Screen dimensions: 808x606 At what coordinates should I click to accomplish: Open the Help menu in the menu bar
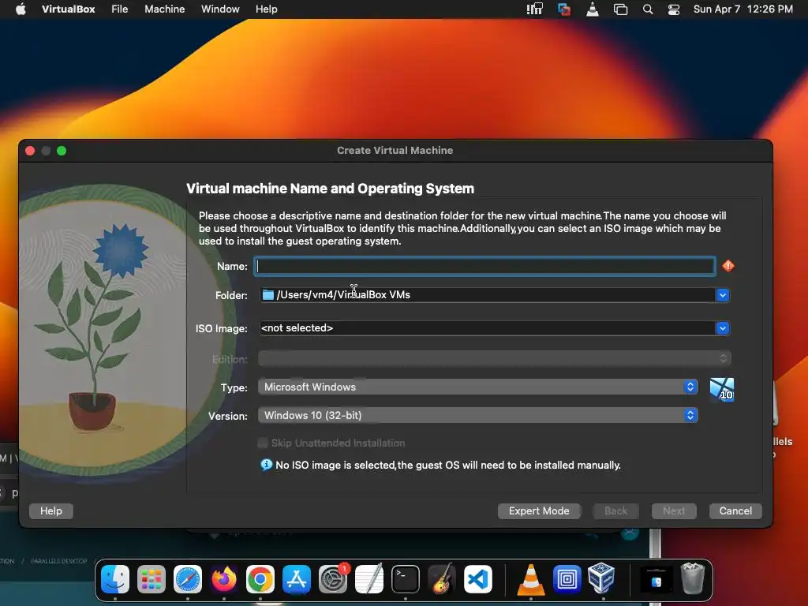pyautogui.click(x=267, y=9)
